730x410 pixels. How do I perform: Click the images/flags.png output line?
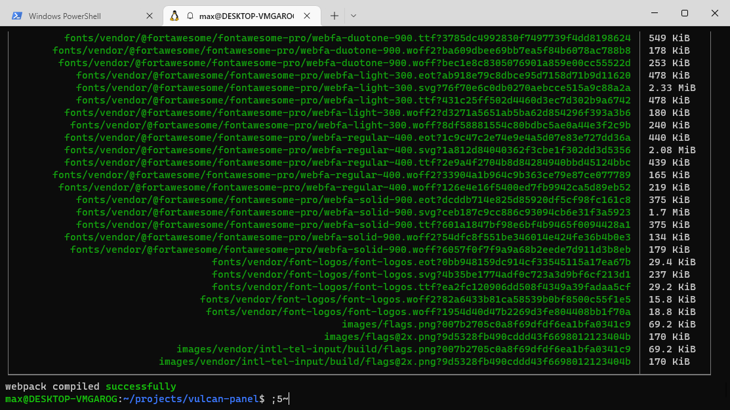pos(485,324)
